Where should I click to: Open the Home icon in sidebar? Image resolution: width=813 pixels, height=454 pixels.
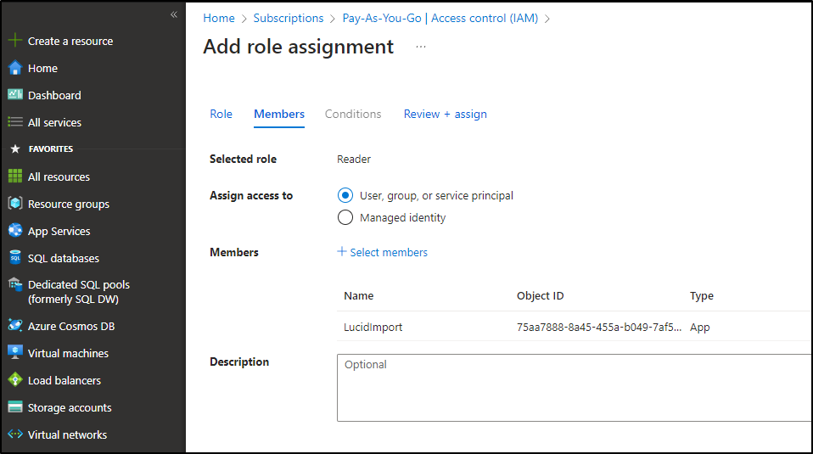click(15, 68)
